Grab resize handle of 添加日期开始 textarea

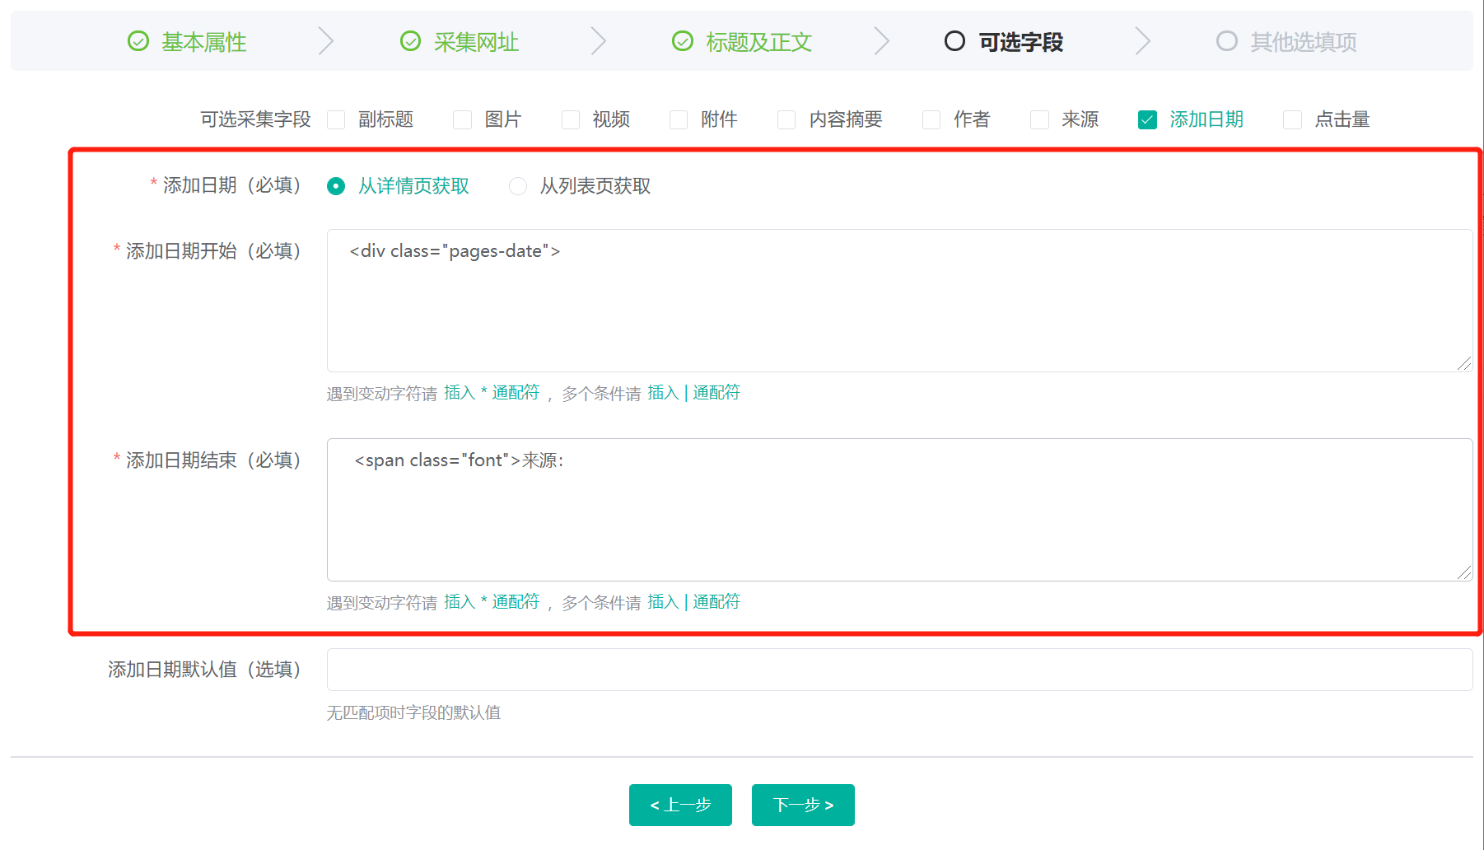(x=1463, y=363)
